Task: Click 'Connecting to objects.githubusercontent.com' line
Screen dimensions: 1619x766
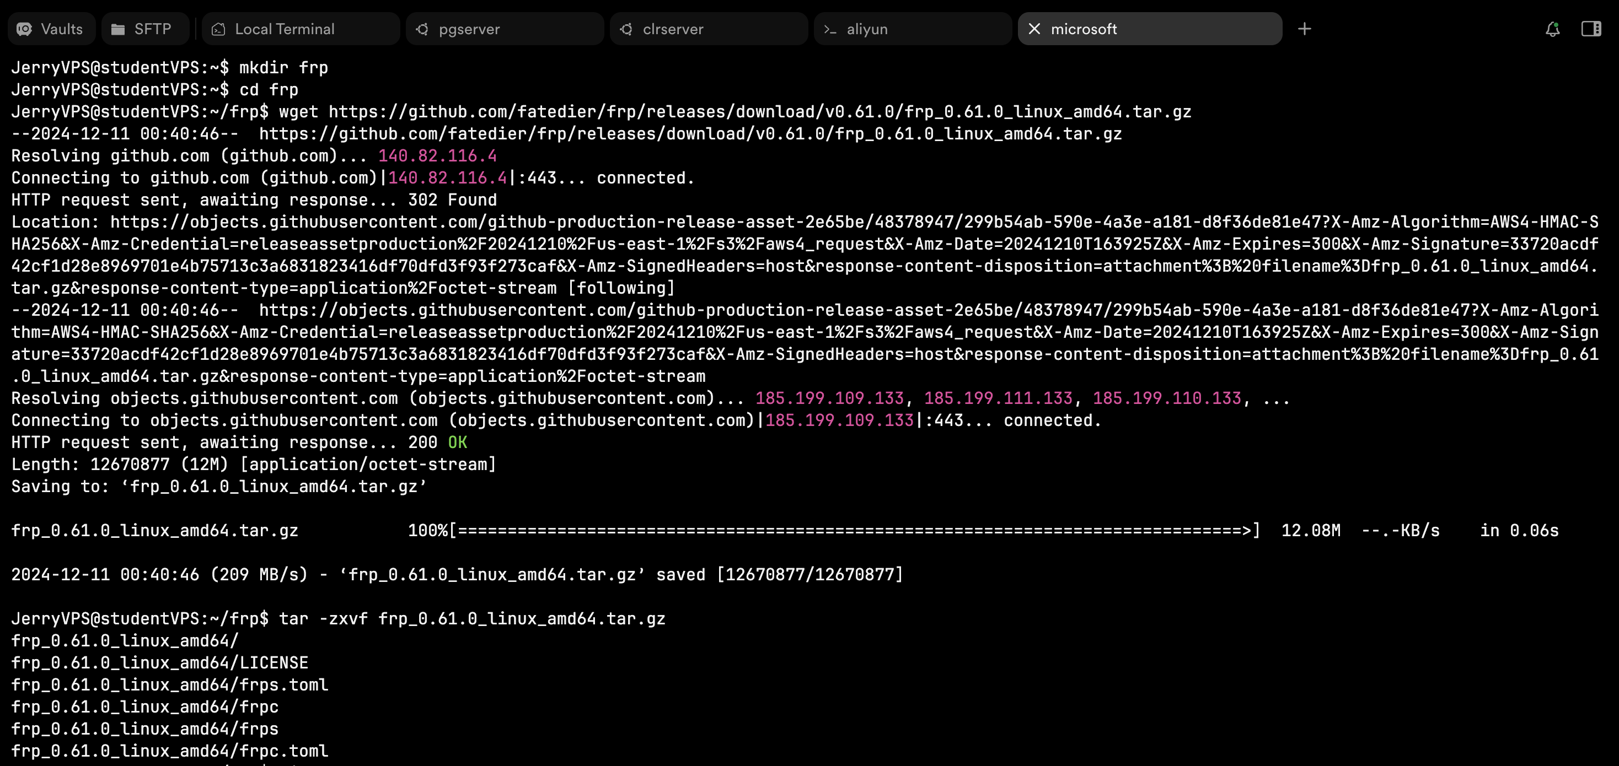Action: (556, 420)
